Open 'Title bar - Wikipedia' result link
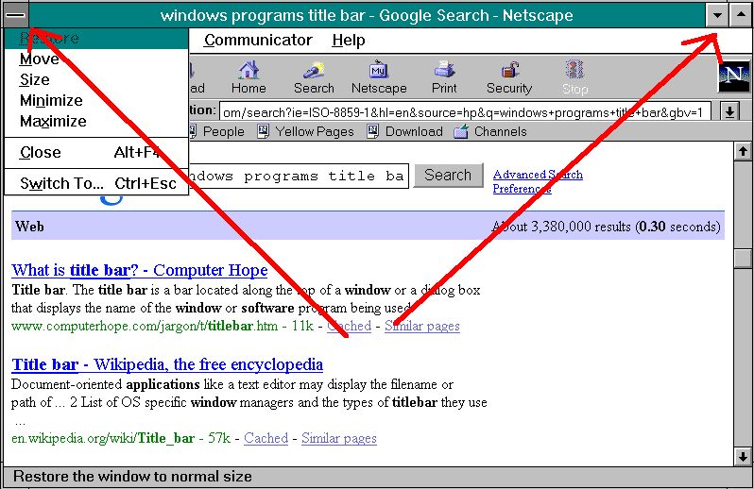754x489 pixels. tap(167, 365)
